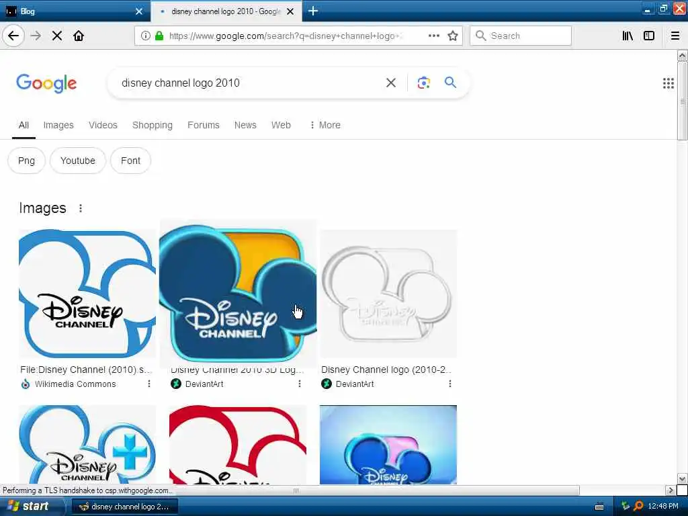Bookmark this page with the star icon
This screenshot has width=688, height=516.
click(x=453, y=36)
